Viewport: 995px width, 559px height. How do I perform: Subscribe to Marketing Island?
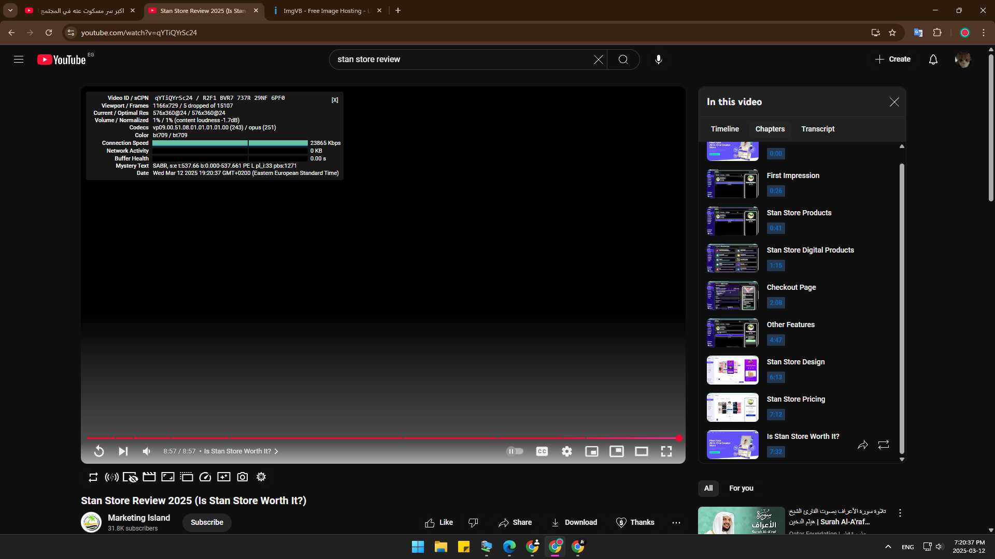pyautogui.click(x=207, y=522)
